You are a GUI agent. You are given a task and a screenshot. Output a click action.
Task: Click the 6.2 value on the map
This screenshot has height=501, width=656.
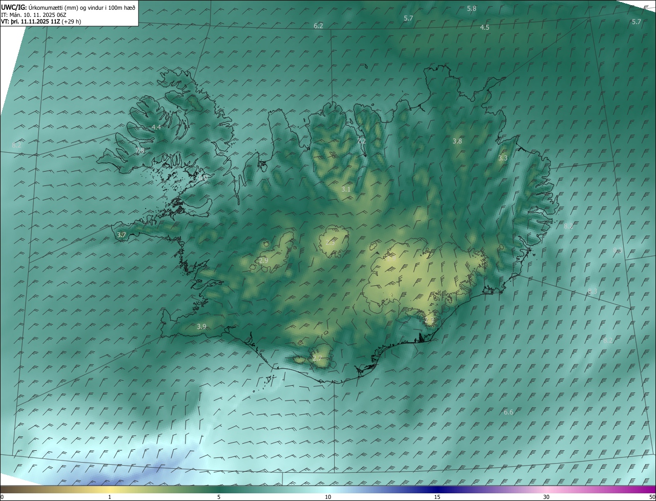tap(318, 26)
